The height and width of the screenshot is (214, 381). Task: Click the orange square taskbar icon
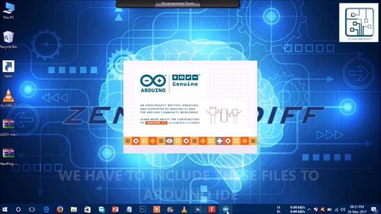pos(157,209)
